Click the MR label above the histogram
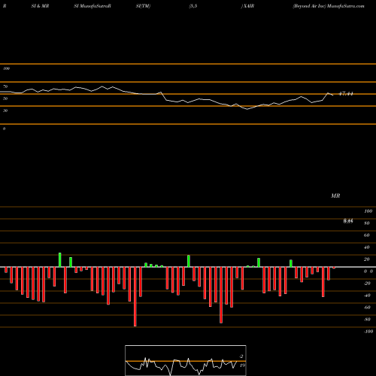The width and height of the screenshot is (376, 376). point(335,196)
